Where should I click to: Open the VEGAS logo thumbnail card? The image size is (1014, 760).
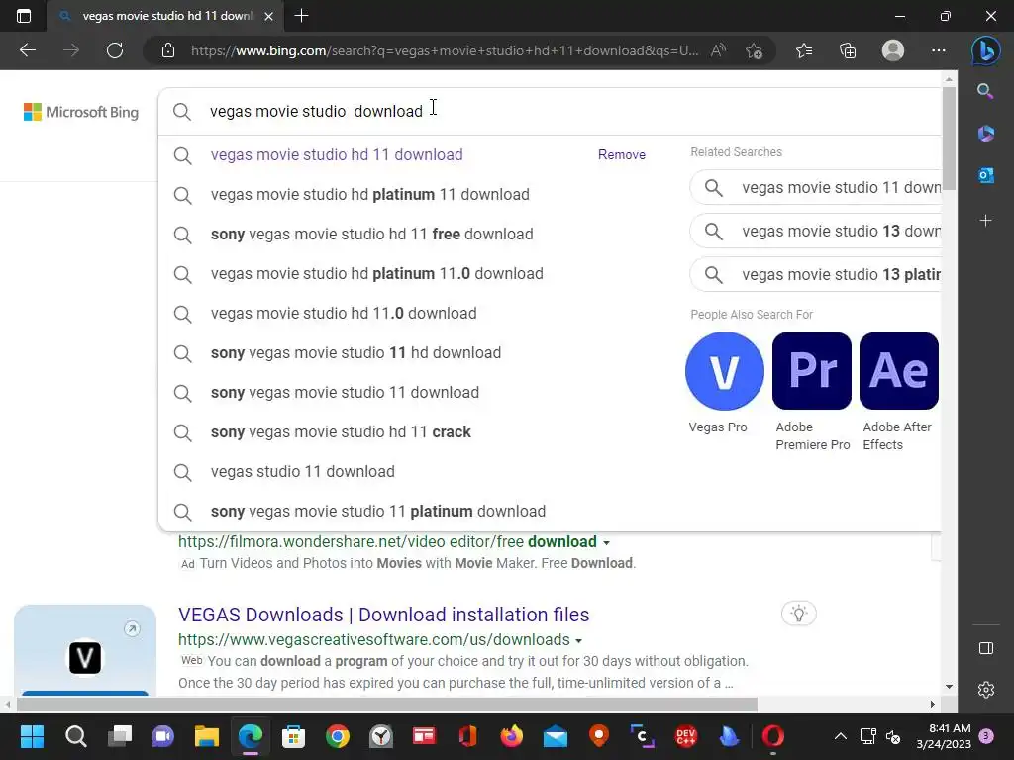[85, 651]
